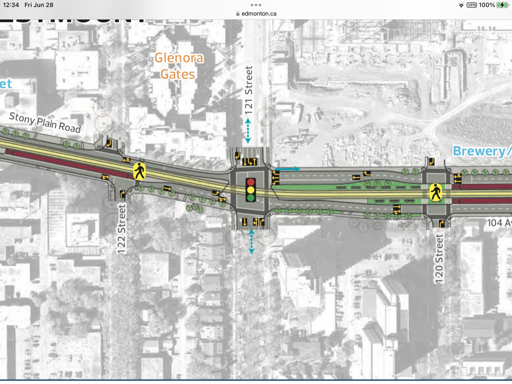
Task: Open the three-dot multitasking menu
Action: [256, 5]
